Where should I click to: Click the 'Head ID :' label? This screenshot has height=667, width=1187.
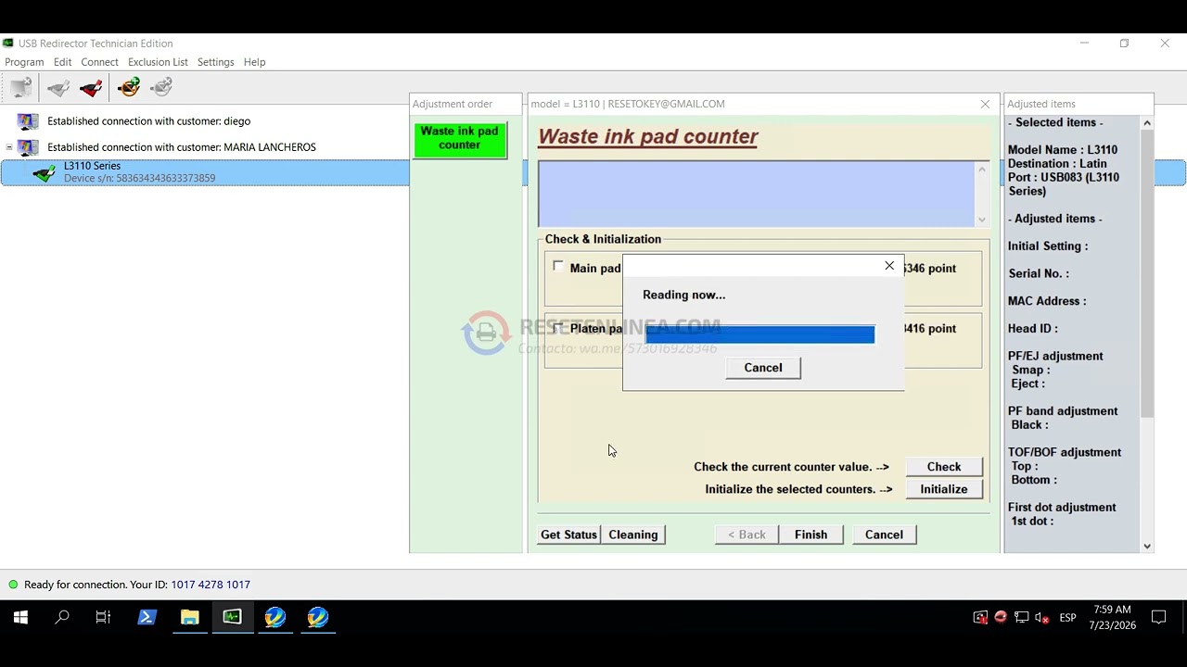click(1033, 329)
